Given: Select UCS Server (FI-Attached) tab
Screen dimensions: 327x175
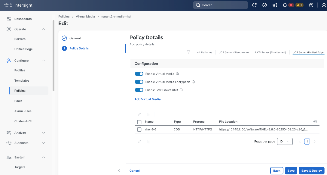Looking at the screenshot, I should (270, 52).
